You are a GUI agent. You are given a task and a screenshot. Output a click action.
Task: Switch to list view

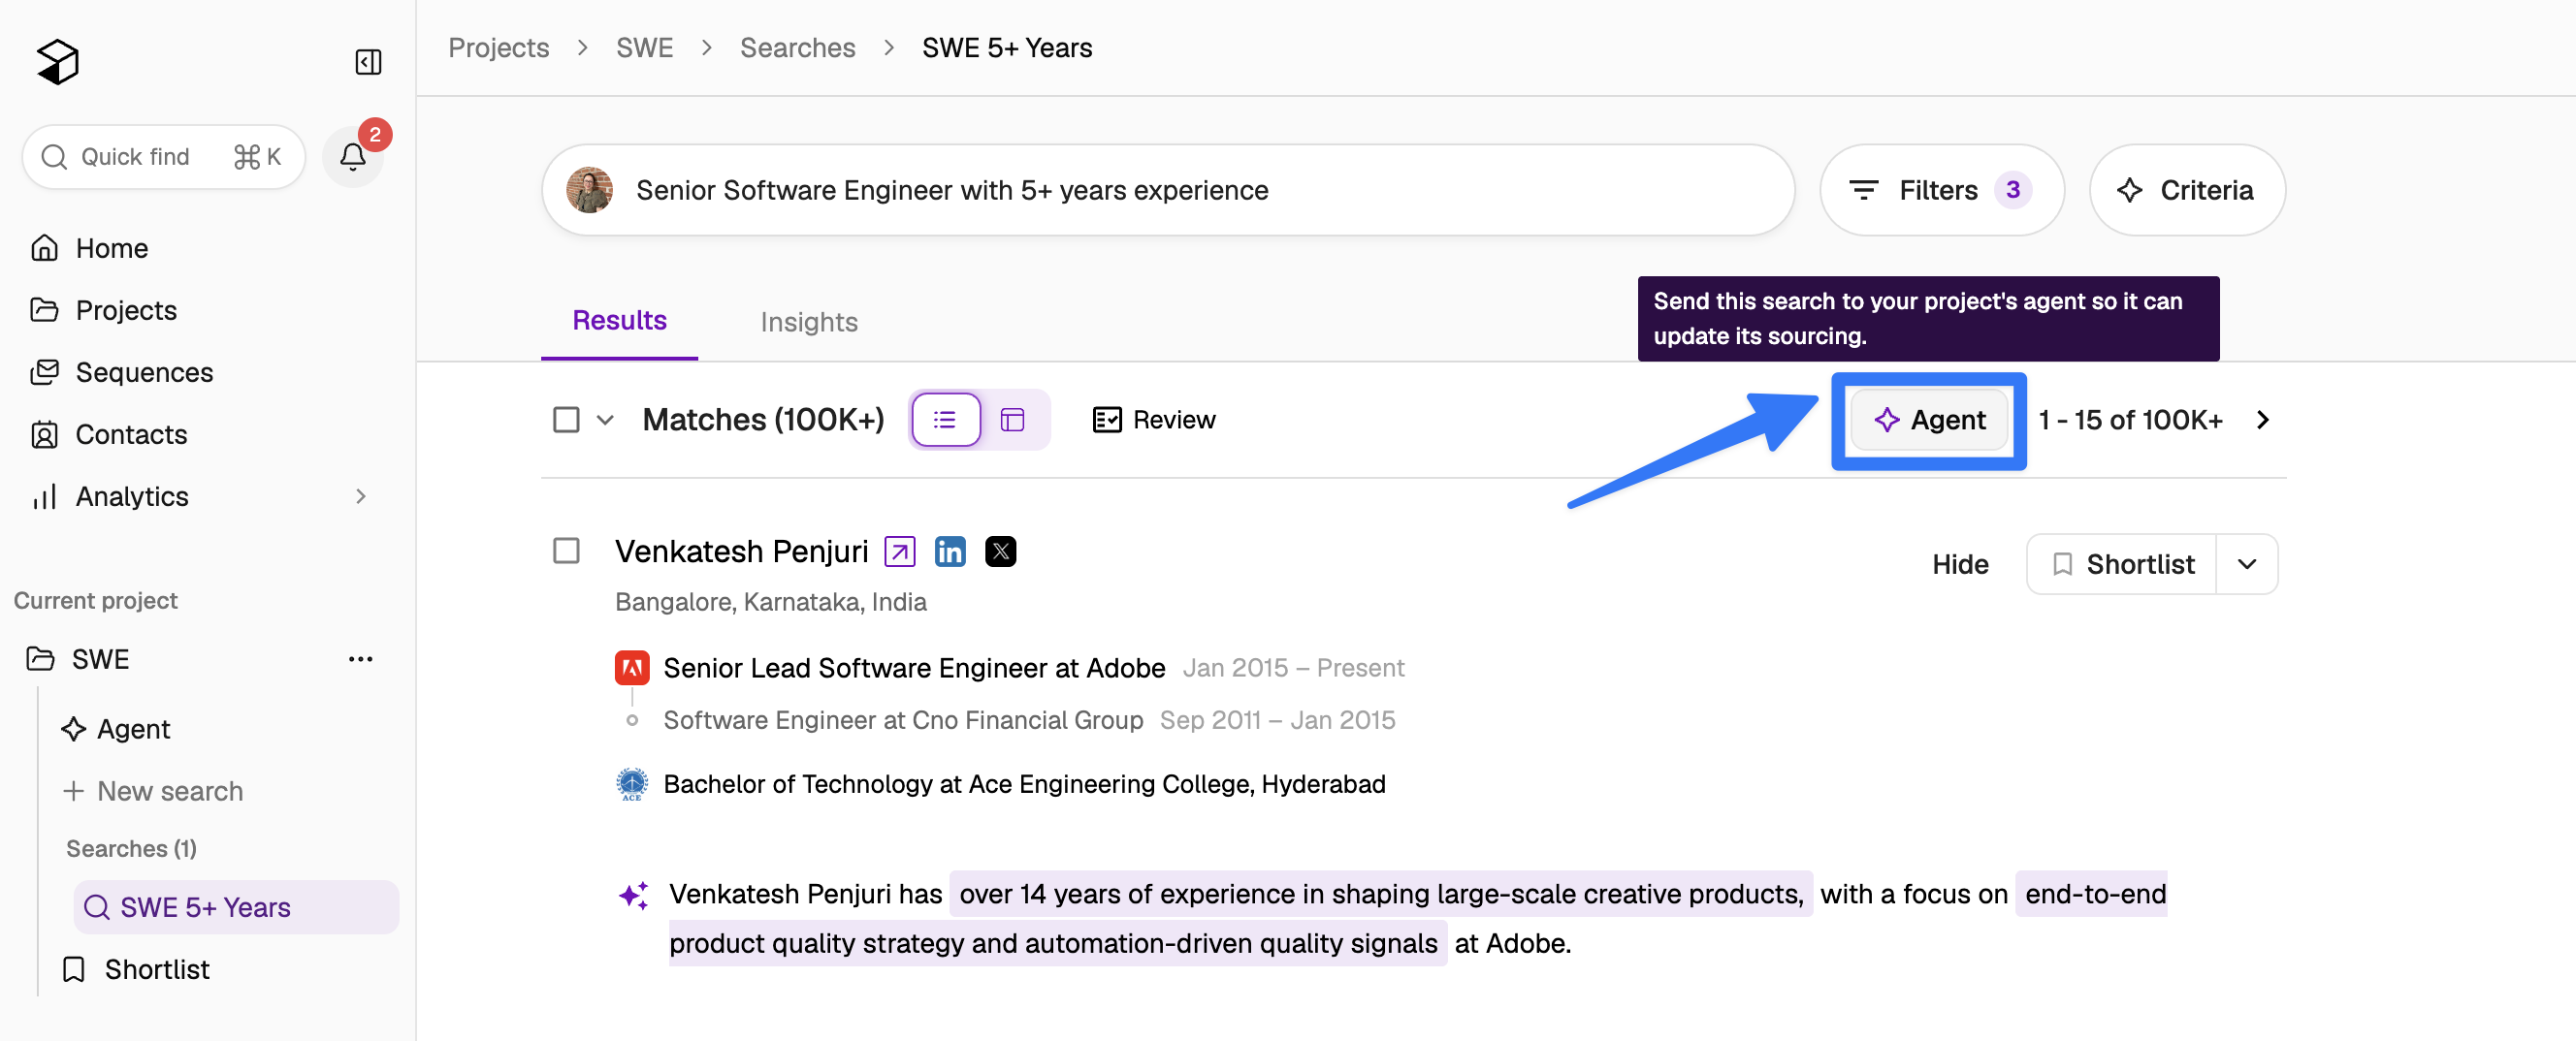click(x=945, y=420)
